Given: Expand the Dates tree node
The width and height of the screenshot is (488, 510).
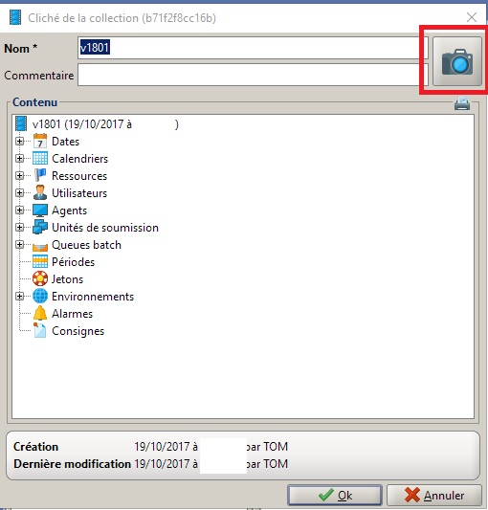Looking at the screenshot, I should pyautogui.click(x=19, y=142).
